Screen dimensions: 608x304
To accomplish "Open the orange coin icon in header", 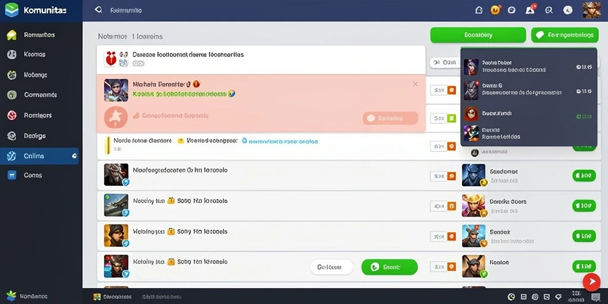I will (x=495, y=10).
